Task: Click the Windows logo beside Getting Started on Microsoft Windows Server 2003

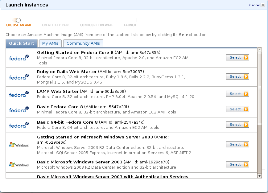Action: click(19, 145)
